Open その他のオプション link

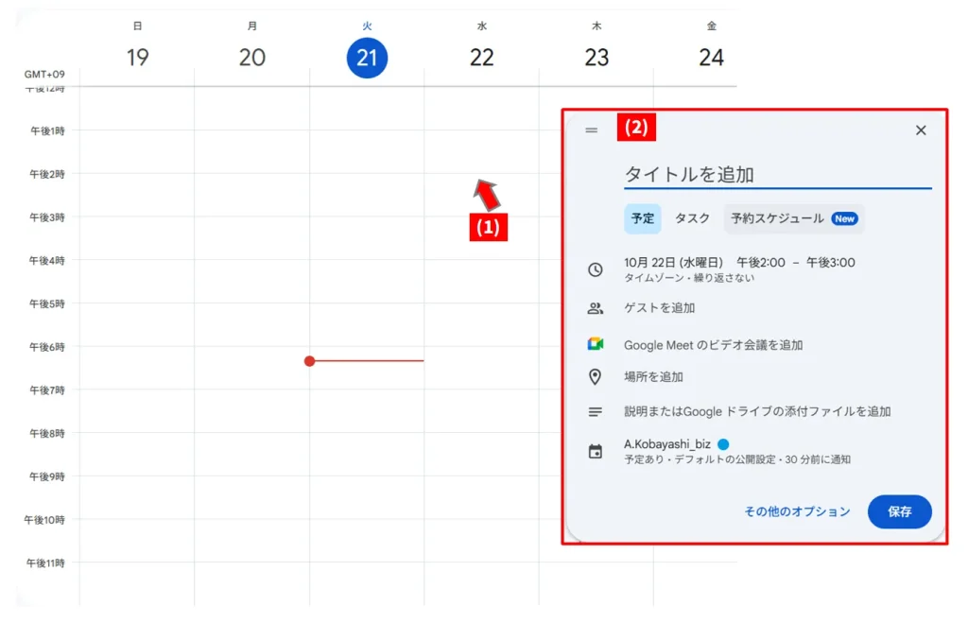click(797, 511)
